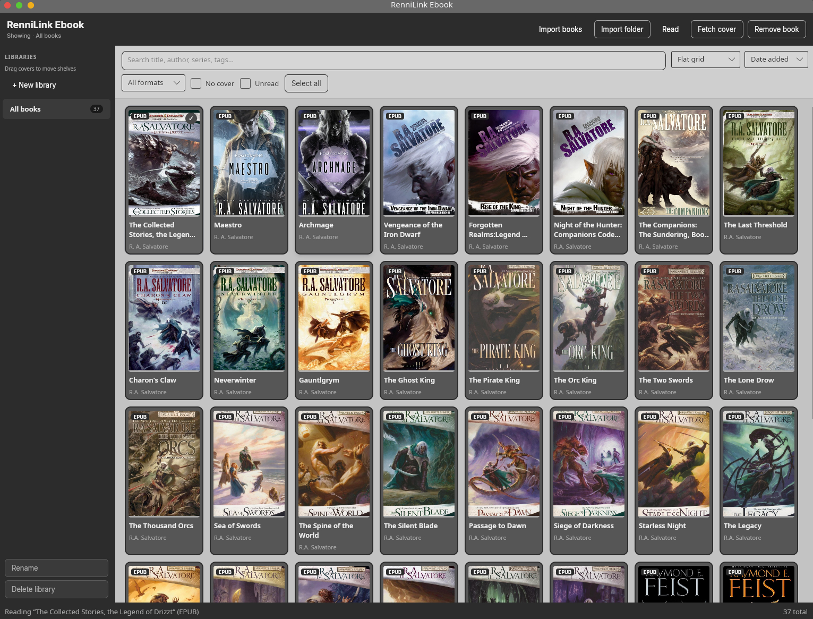Click EPUB badge on Maestro cover
The image size is (813, 619).
225,116
